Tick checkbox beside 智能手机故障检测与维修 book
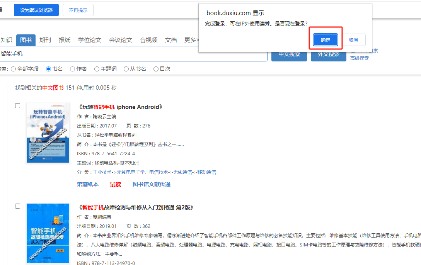This screenshot has width=421, height=265. (x=17, y=206)
